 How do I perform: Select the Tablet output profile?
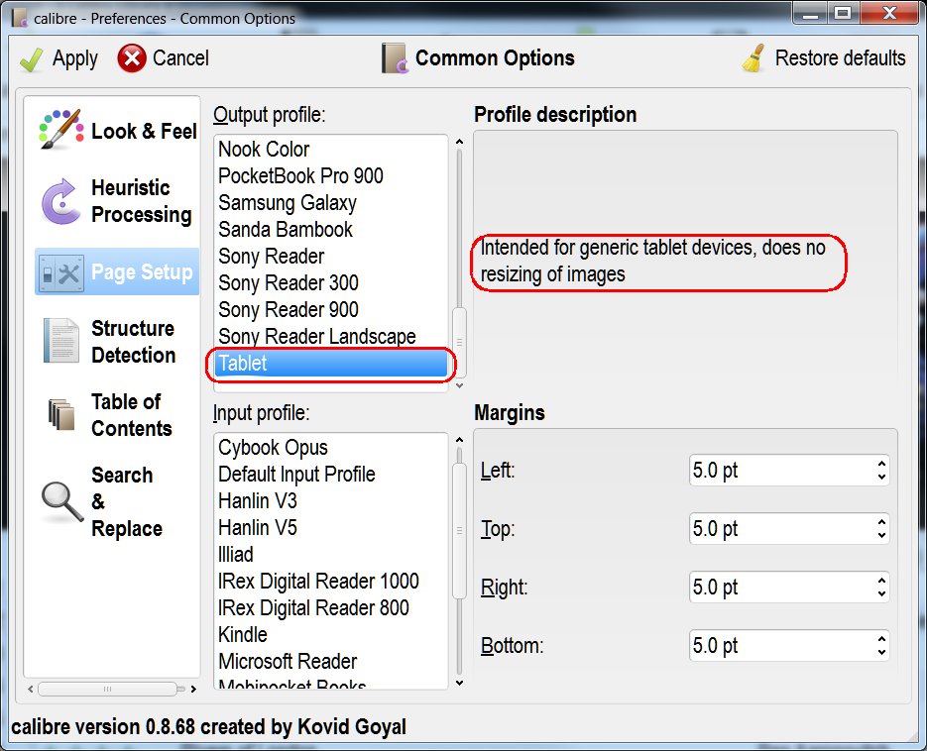(x=331, y=364)
